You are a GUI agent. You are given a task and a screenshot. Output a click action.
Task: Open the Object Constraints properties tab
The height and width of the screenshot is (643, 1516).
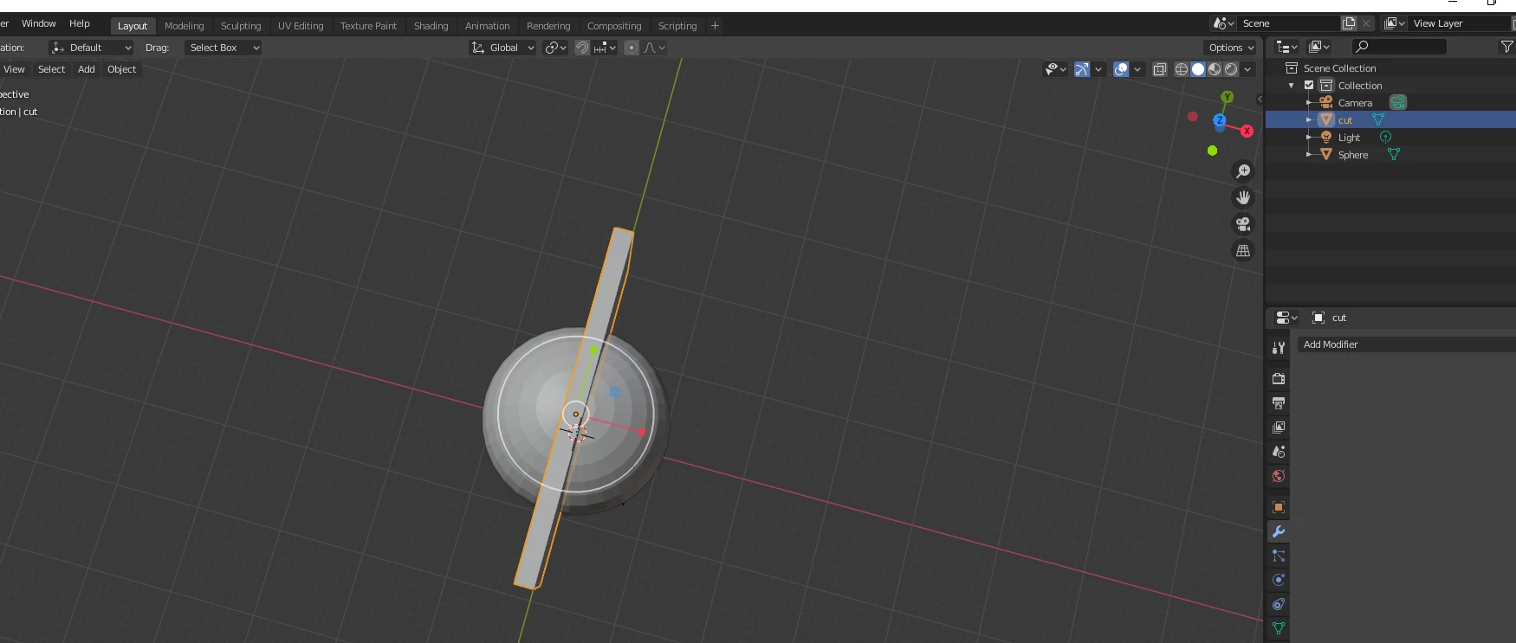1279,604
